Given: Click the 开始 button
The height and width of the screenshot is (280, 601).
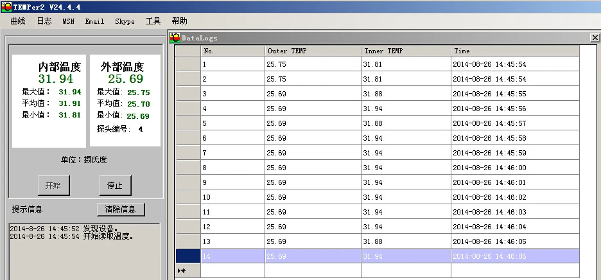Looking at the screenshot, I should [54, 186].
